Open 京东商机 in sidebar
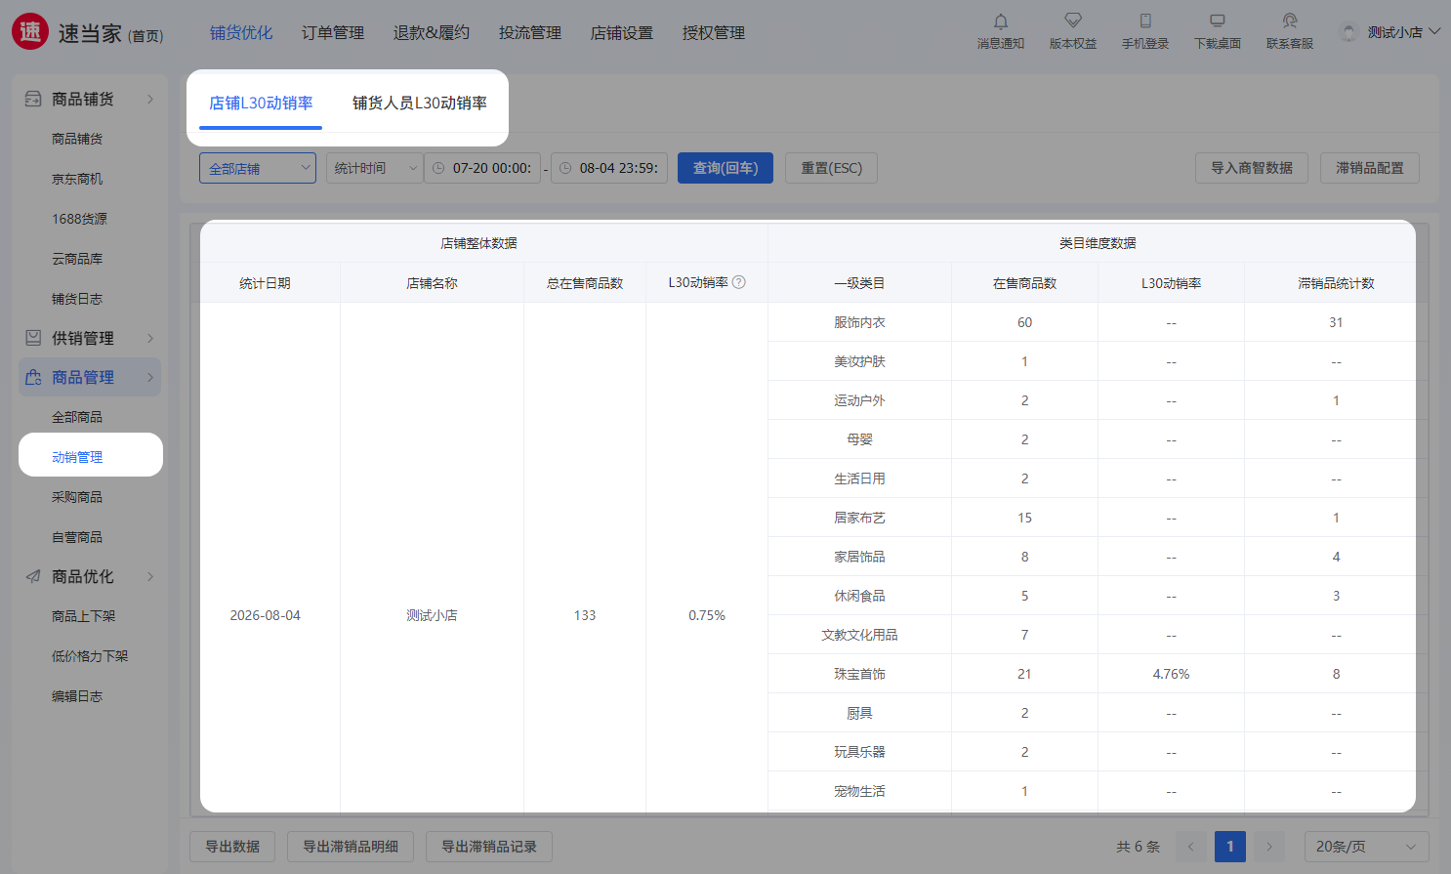1451x874 pixels. (x=77, y=179)
